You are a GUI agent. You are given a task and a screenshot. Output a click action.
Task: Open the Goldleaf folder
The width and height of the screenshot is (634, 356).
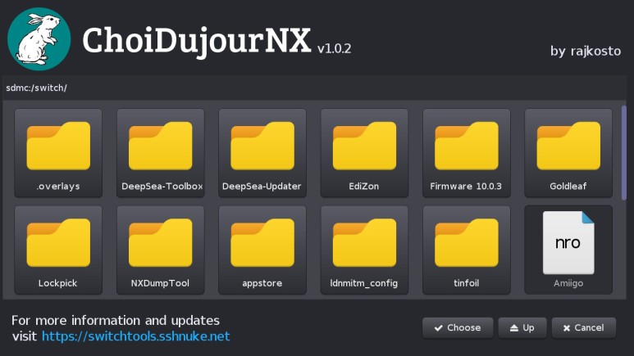[568, 153]
